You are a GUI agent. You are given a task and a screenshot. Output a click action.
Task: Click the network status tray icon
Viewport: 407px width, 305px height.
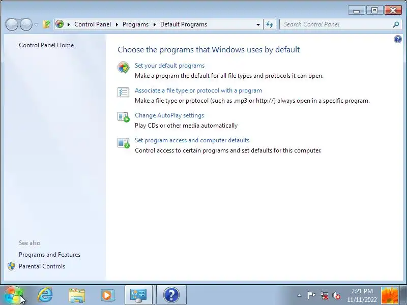324,295
